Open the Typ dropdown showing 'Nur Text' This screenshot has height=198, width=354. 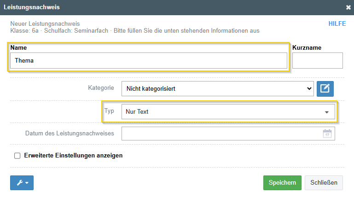click(x=228, y=112)
